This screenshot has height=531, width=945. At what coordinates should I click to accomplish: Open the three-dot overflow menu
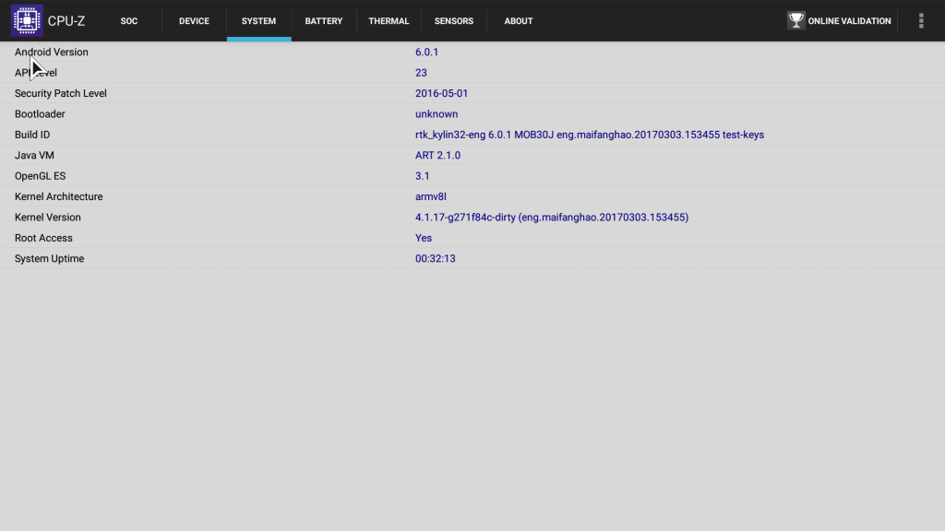920,20
